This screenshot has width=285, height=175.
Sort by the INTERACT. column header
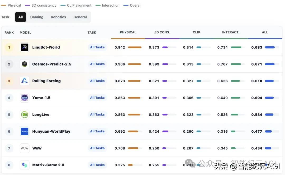[231, 32]
